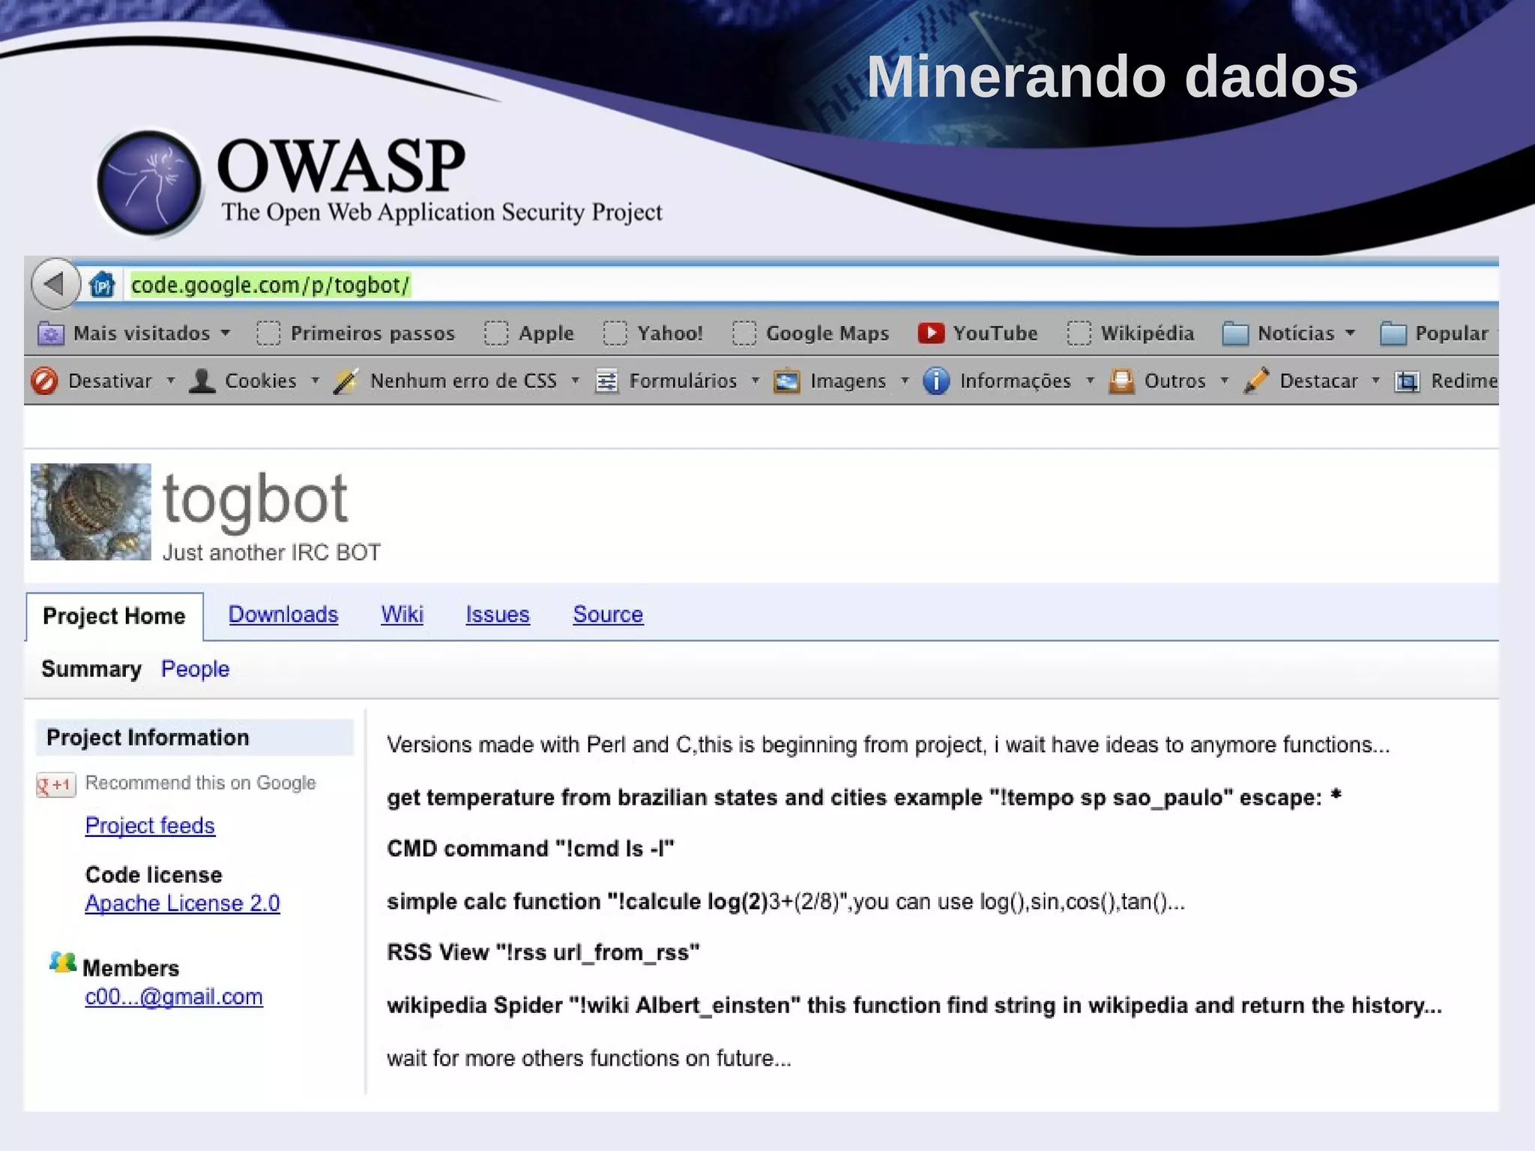Click the Imagens toolbar icon
1535x1151 pixels.
786,381
